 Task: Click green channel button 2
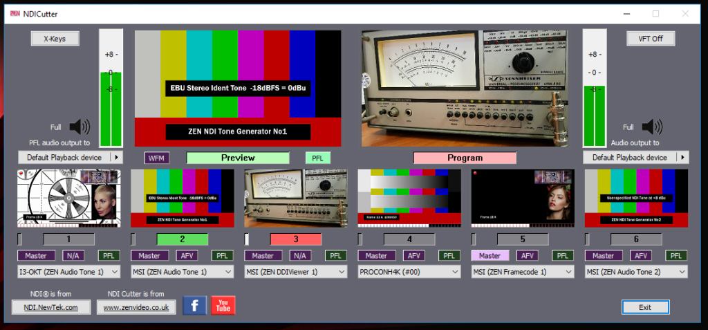coord(183,239)
